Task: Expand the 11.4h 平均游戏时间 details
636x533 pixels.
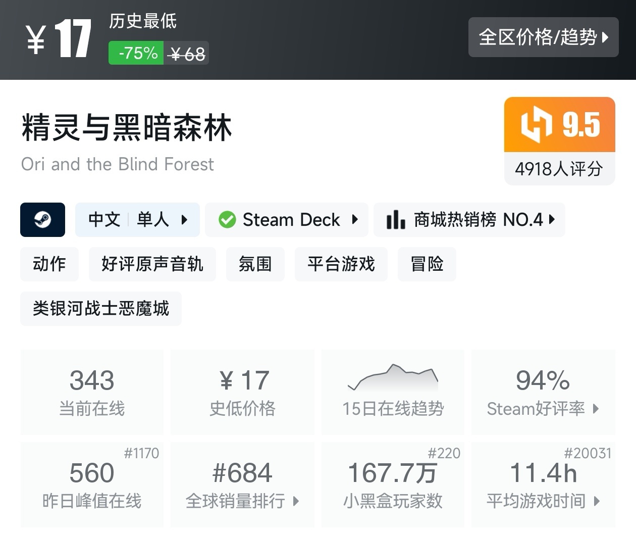Action: (x=543, y=485)
